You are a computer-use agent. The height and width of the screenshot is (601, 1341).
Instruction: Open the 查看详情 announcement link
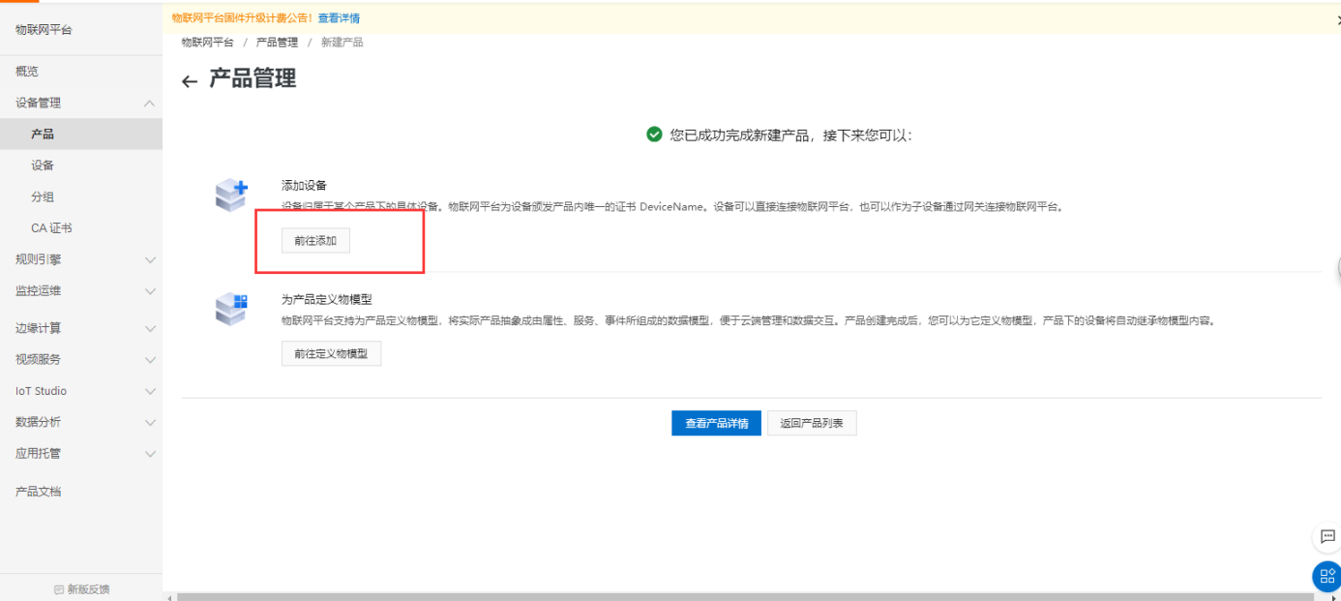point(339,18)
